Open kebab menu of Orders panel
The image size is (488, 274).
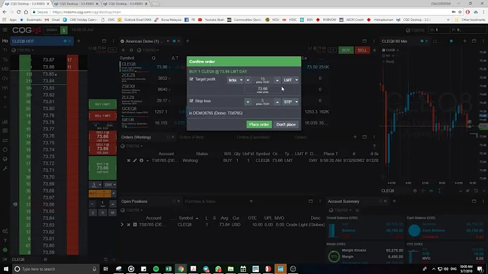[373, 137]
